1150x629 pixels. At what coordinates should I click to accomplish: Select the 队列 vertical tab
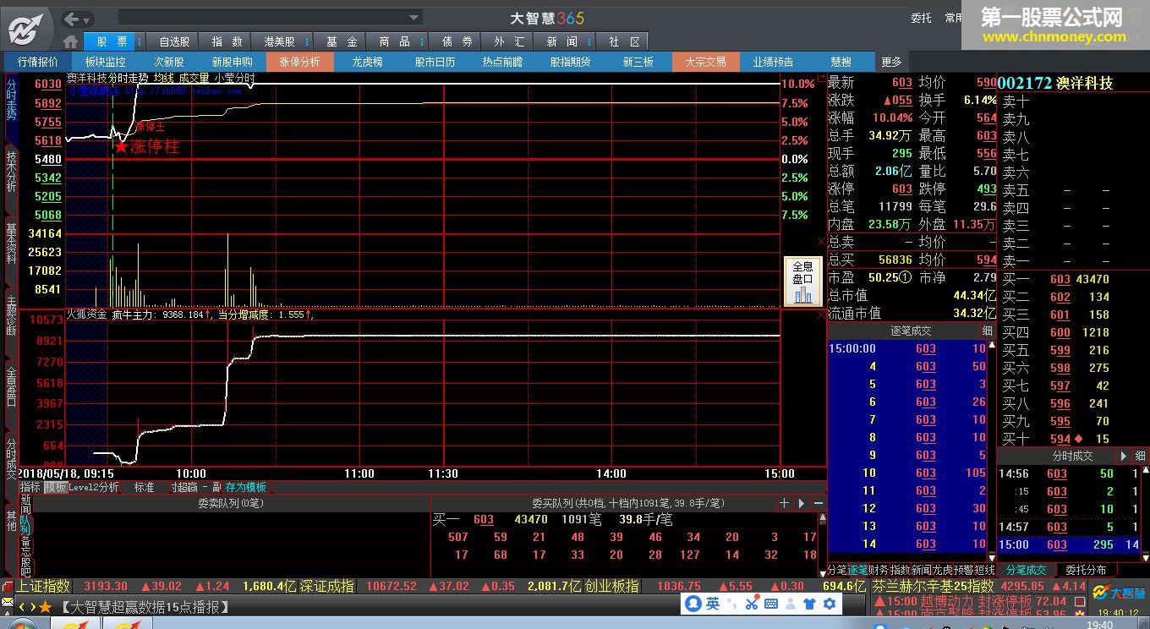25,525
